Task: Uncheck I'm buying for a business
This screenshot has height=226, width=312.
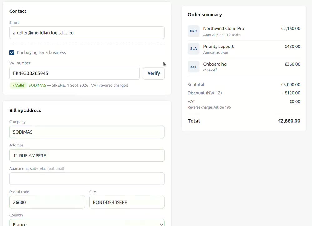Action: pyautogui.click(x=12, y=52)
